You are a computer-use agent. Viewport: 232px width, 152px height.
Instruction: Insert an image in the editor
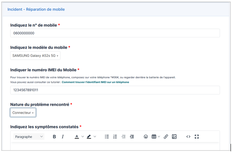(x=174, y=137)
